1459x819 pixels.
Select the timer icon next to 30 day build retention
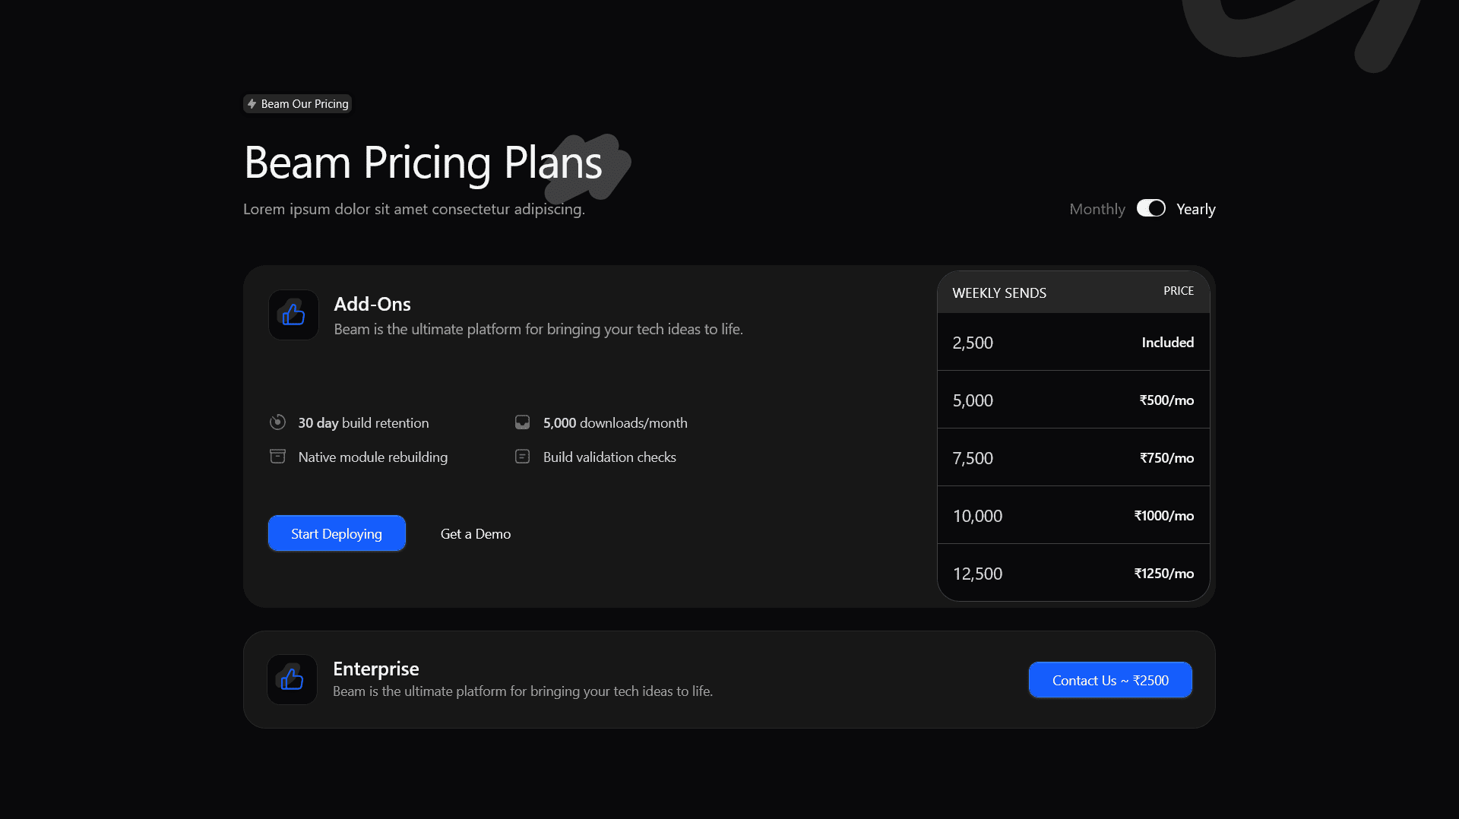(x=277, y=422)
